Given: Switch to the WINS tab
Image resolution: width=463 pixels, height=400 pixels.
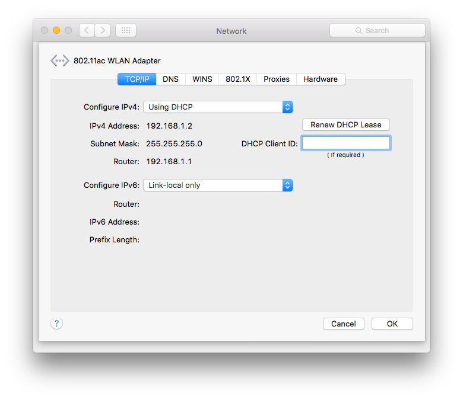Looking at the screenshot, I should tap(202, 79).
